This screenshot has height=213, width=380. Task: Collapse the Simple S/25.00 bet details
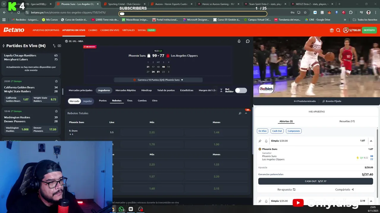[x=371, y=201]
